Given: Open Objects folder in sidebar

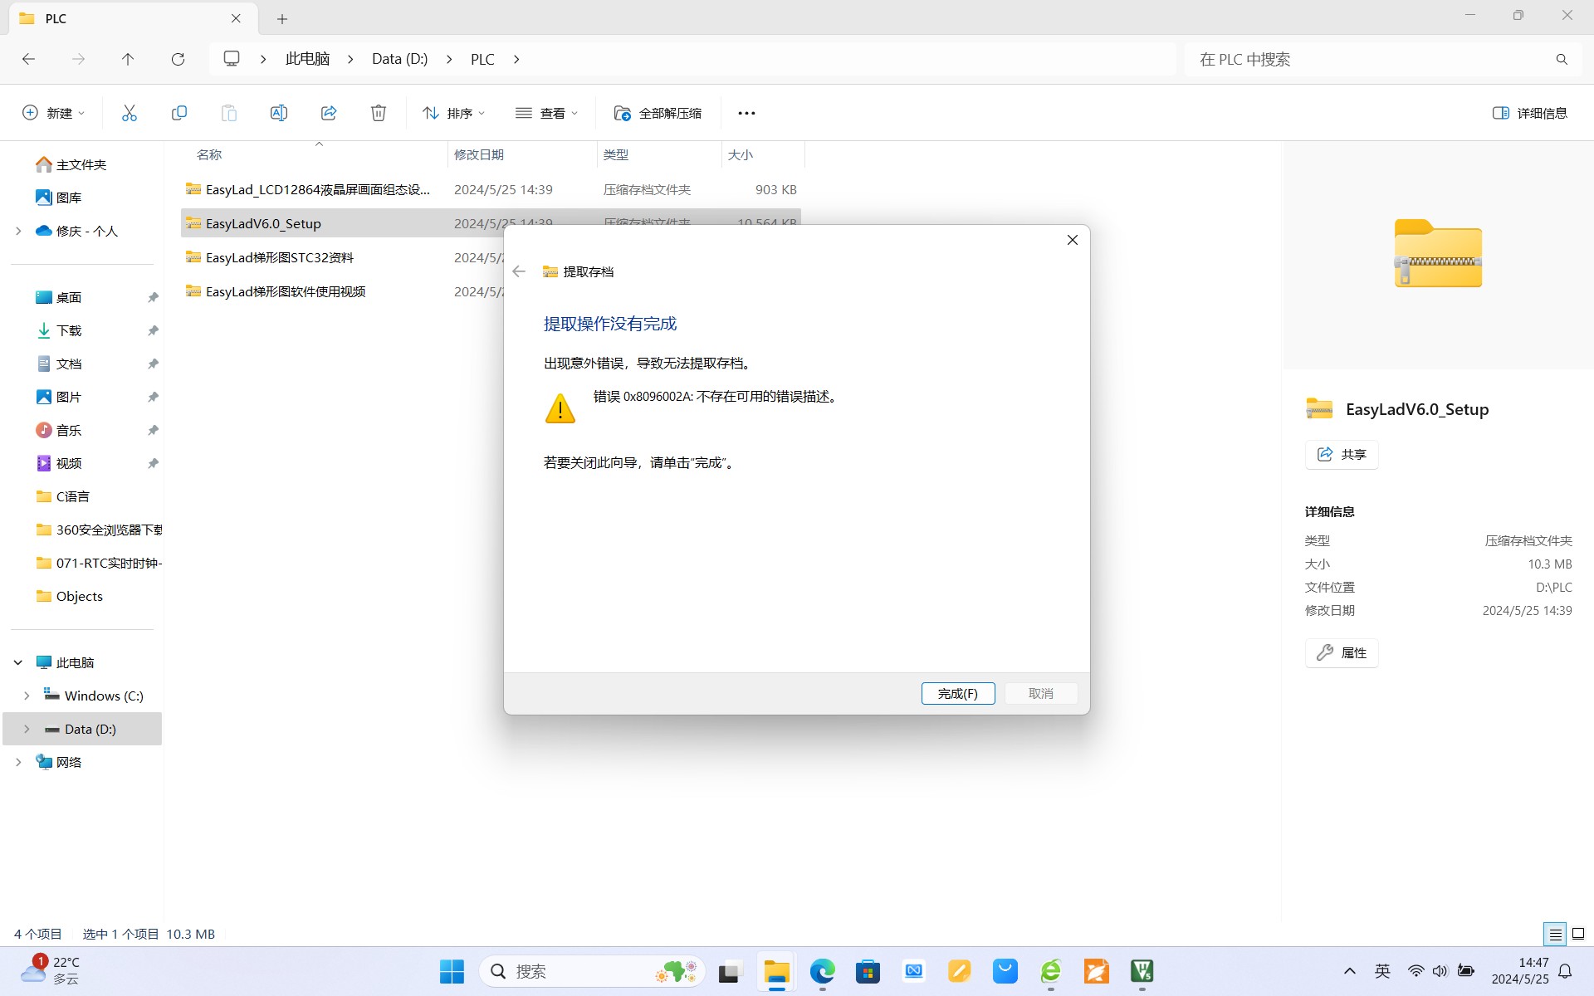Looking at the screenshot, I should (70, 596).
